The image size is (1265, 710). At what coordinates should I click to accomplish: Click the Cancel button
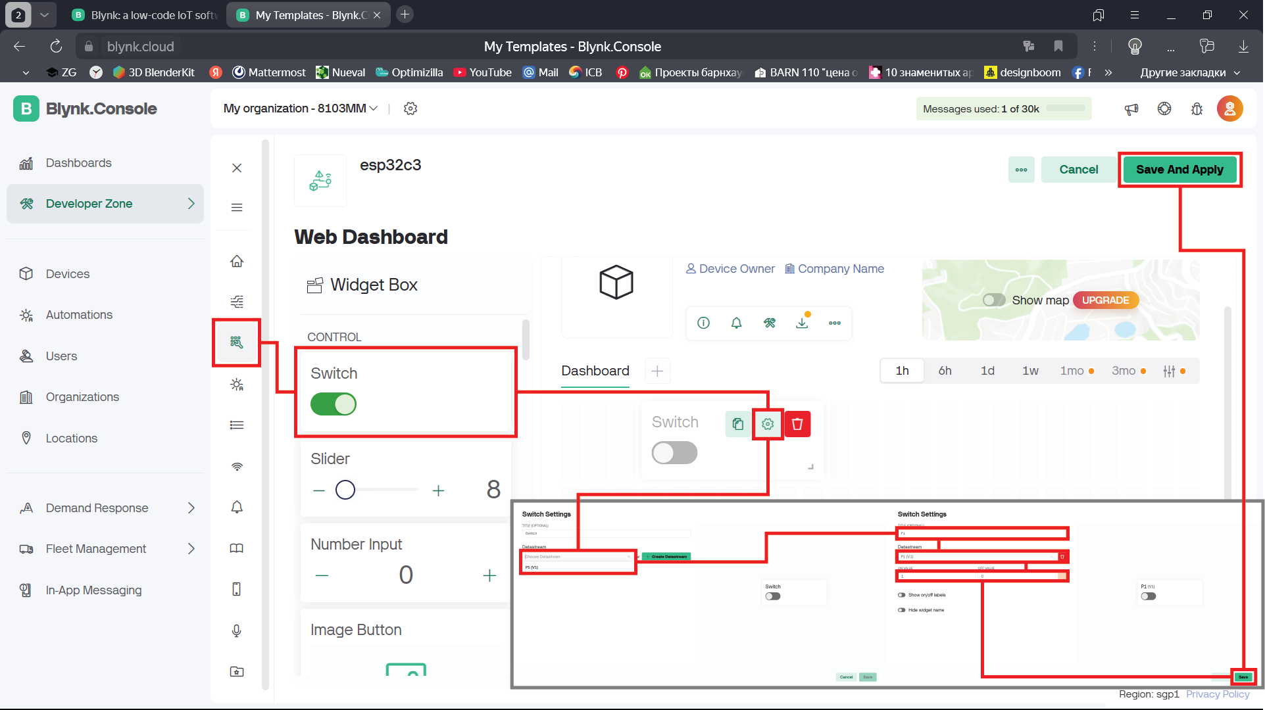(x=1079, y=170)
